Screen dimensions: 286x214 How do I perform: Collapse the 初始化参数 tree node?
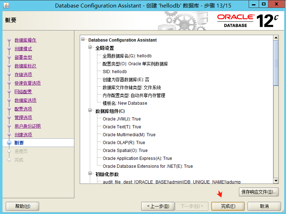click(x=90, y=173)
